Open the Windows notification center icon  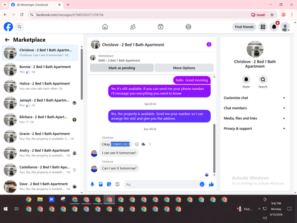289,209
